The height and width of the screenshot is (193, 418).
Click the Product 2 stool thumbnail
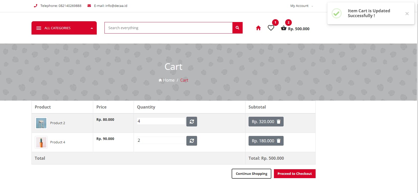(x=41, y=123)
